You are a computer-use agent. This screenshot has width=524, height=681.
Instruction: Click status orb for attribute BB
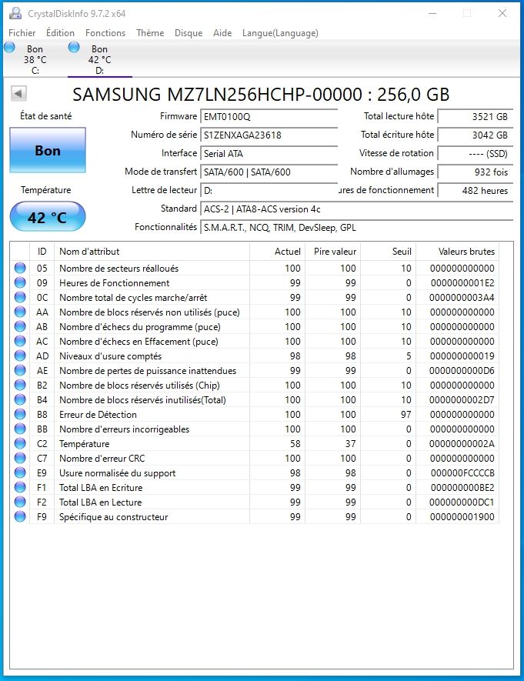pos(20,429)
